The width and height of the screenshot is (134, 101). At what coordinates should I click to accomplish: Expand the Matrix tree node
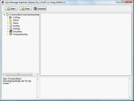click(x=8, y=23)
